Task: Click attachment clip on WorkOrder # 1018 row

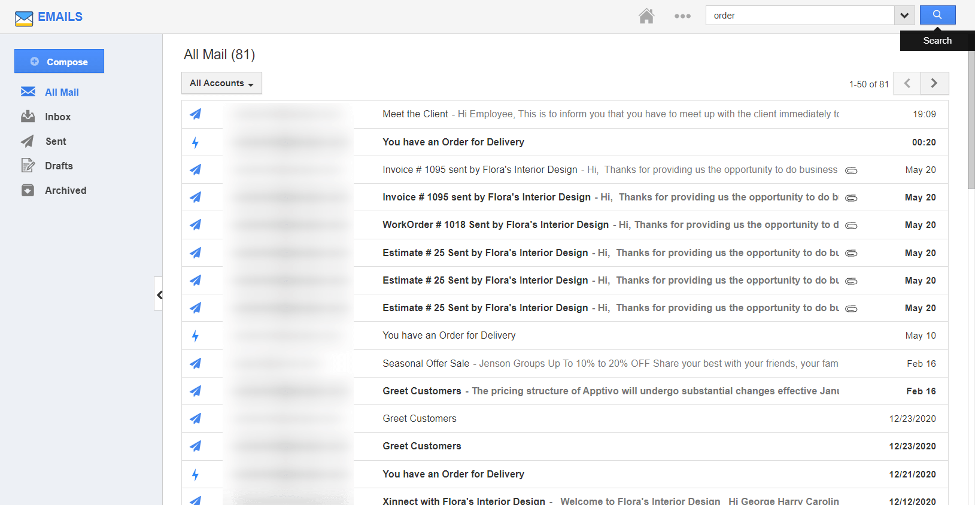Action: (851, 226)
